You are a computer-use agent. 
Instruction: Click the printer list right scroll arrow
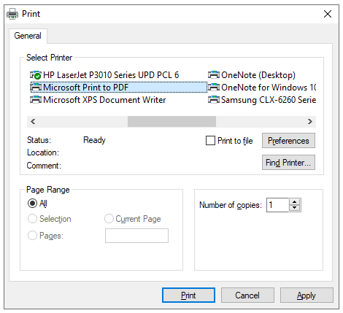pos(310,121)
